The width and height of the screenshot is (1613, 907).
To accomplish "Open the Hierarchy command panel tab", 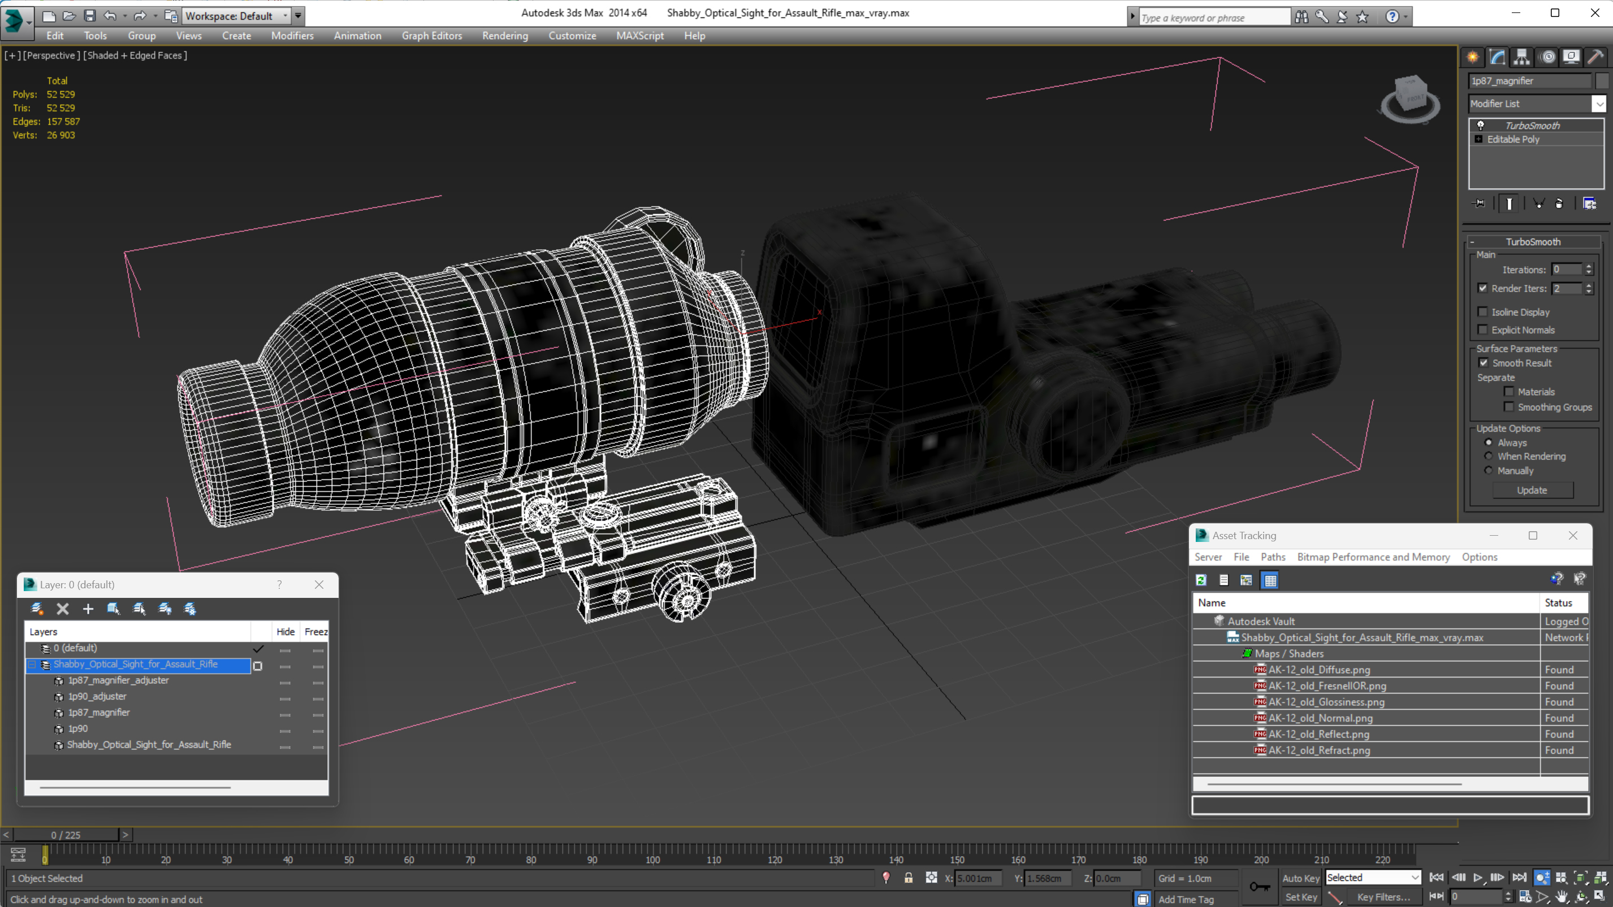I will tap(1521, 57).
